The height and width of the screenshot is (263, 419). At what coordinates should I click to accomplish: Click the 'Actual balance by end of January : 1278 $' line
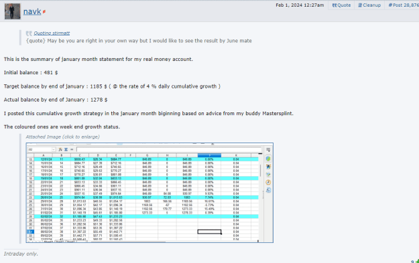click(x=56, y=100)
